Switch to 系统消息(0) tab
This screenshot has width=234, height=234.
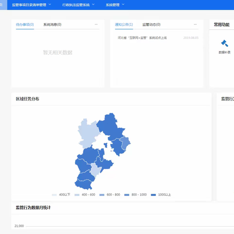[52, 24]
